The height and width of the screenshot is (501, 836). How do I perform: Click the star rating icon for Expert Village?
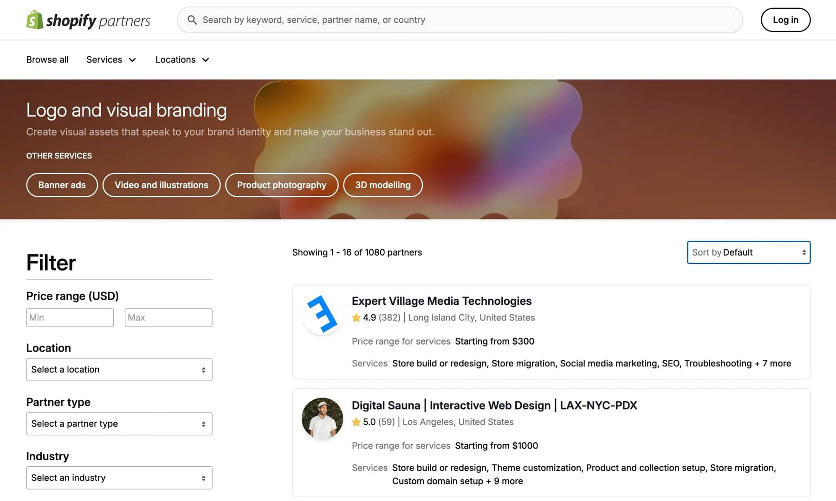pos(356,318)
